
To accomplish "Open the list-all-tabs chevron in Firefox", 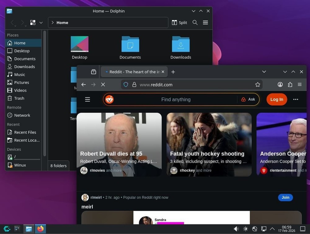I will (x=264, y=72).
